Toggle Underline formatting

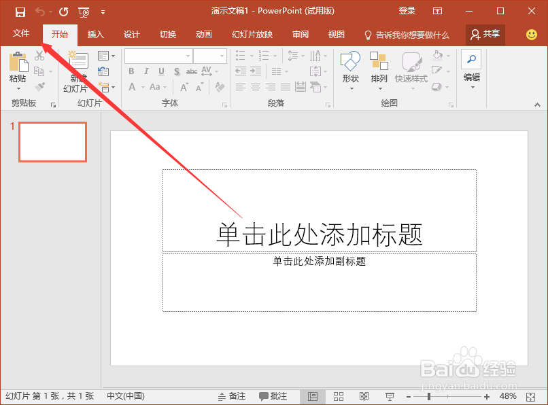[x=161, y=71]
